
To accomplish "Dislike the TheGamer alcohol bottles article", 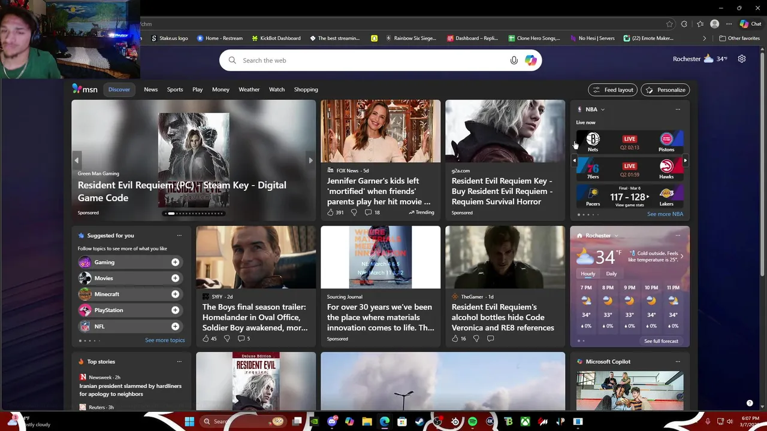I will coord(476,339).
